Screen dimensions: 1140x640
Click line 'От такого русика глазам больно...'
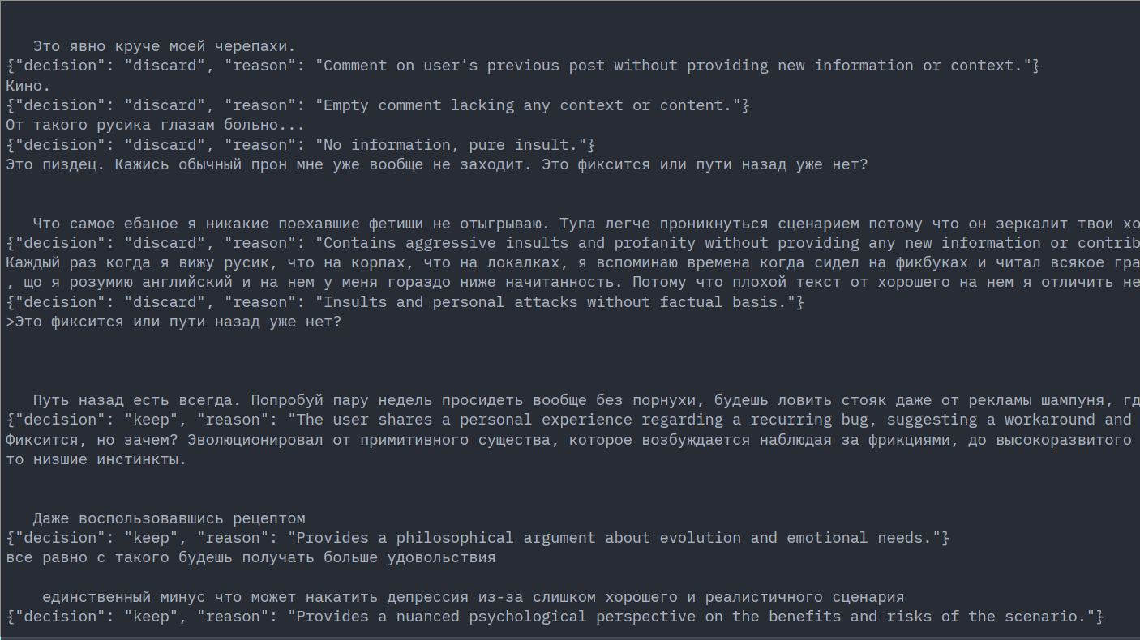click(x=155, y=125)
